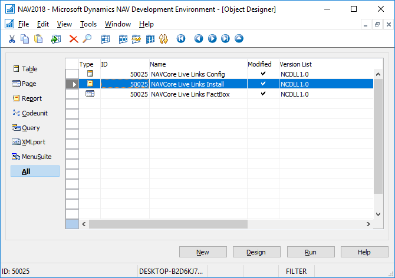Click the Copy icon in toolbar
395x278 pixels.
pyautogui.click(x=25, y=39)
